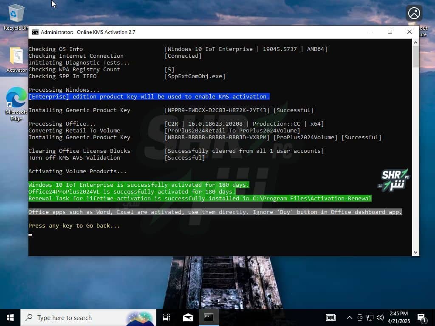This screenshot has height=326, width=435.
Task: Click the 'Checking WPA Registry Count' line
Action: [x=74, y=70]
